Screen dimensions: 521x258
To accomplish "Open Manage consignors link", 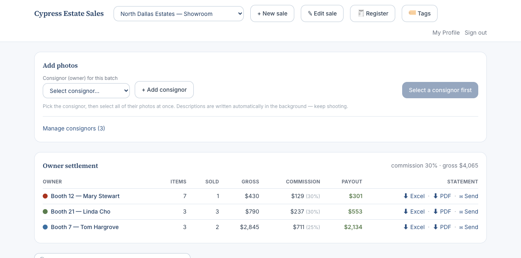I will [74, 128].
